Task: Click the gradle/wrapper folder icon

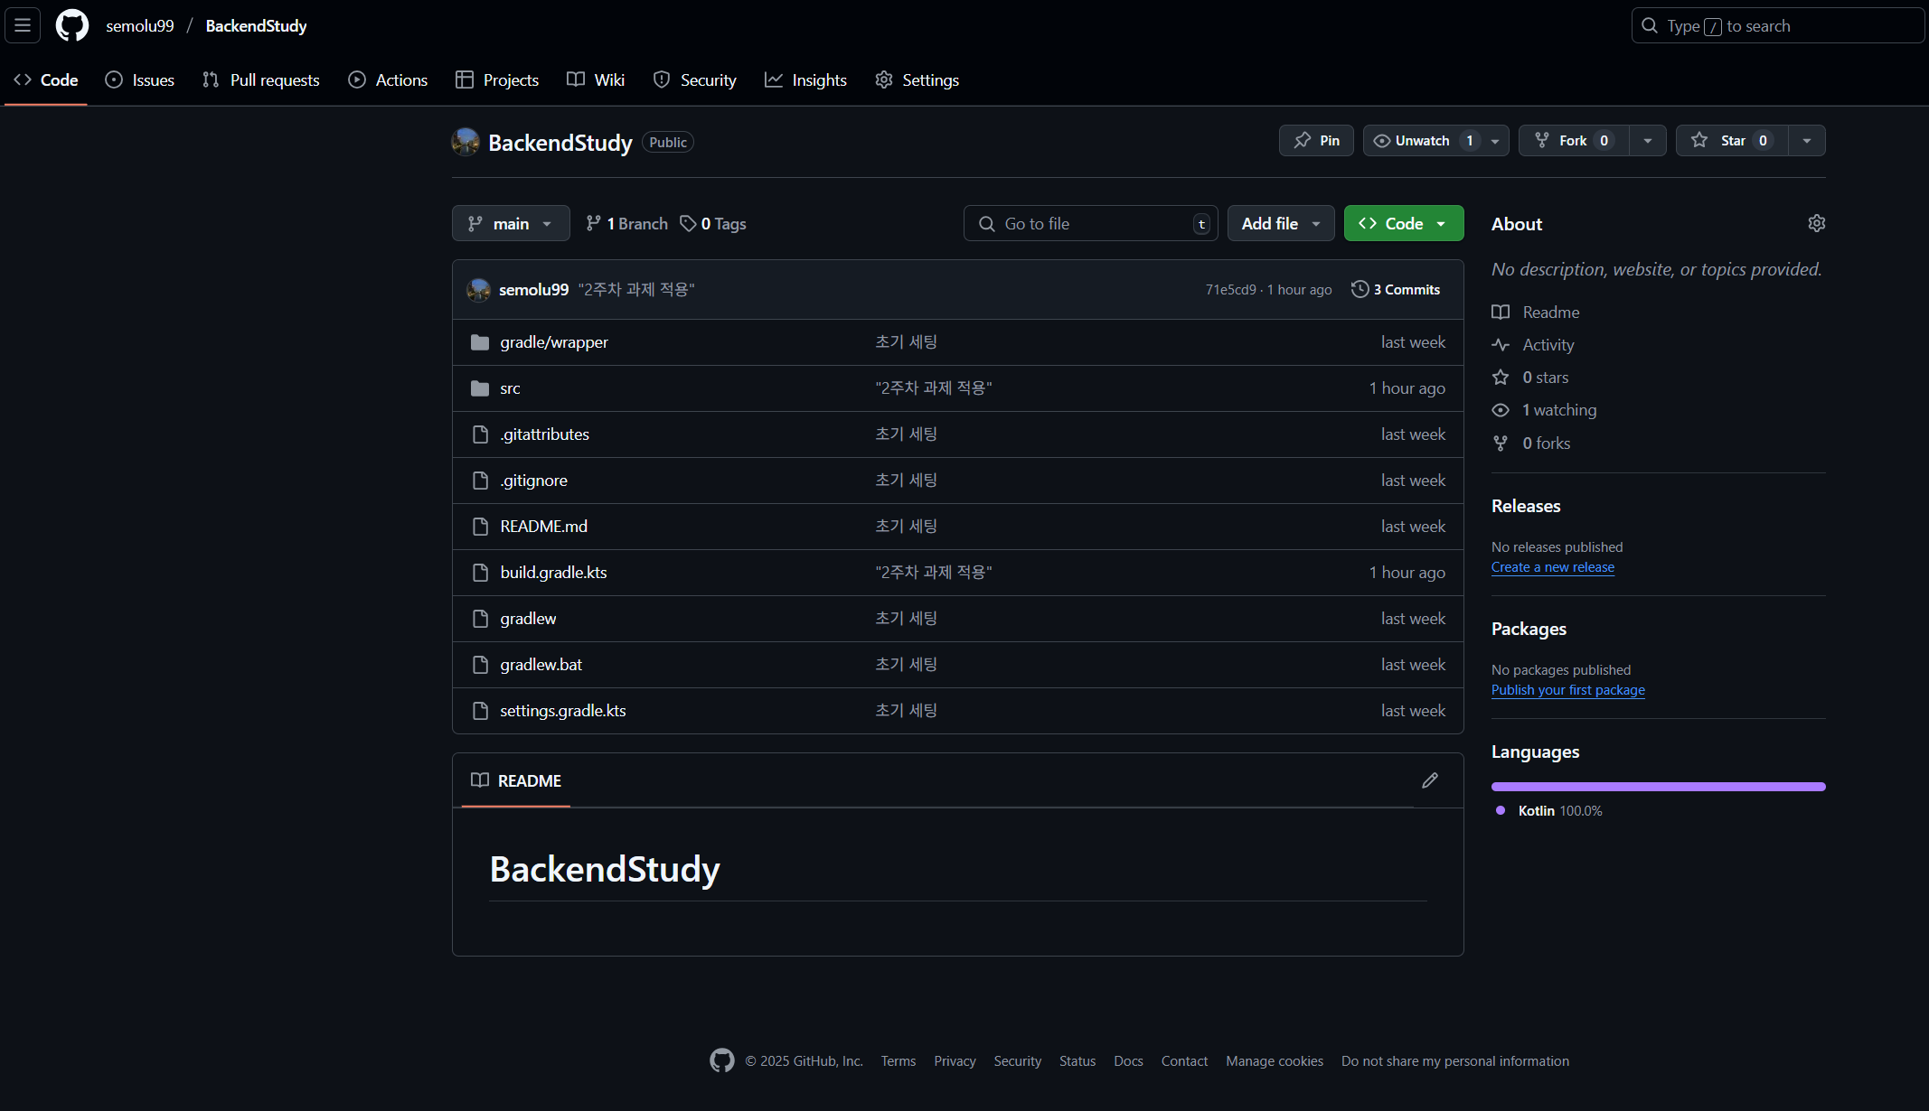Action: [480, 342]
